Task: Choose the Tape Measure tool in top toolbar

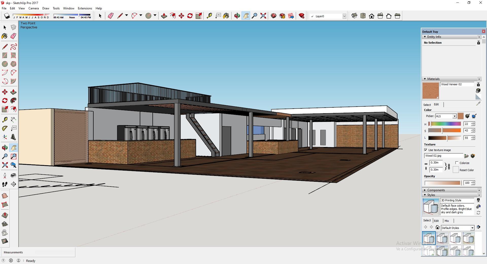Action: point(209,16)
